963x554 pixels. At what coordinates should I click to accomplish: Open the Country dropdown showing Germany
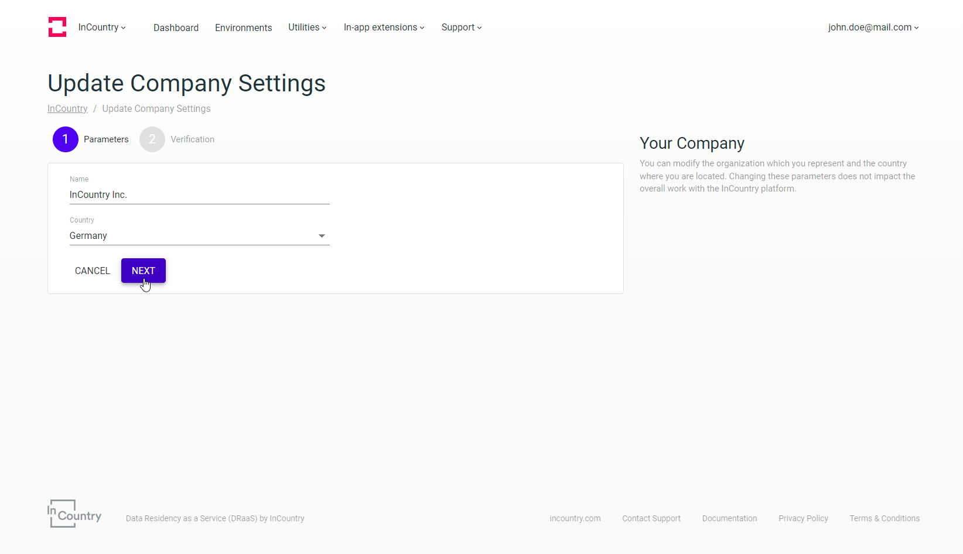[x=199, y=236]
